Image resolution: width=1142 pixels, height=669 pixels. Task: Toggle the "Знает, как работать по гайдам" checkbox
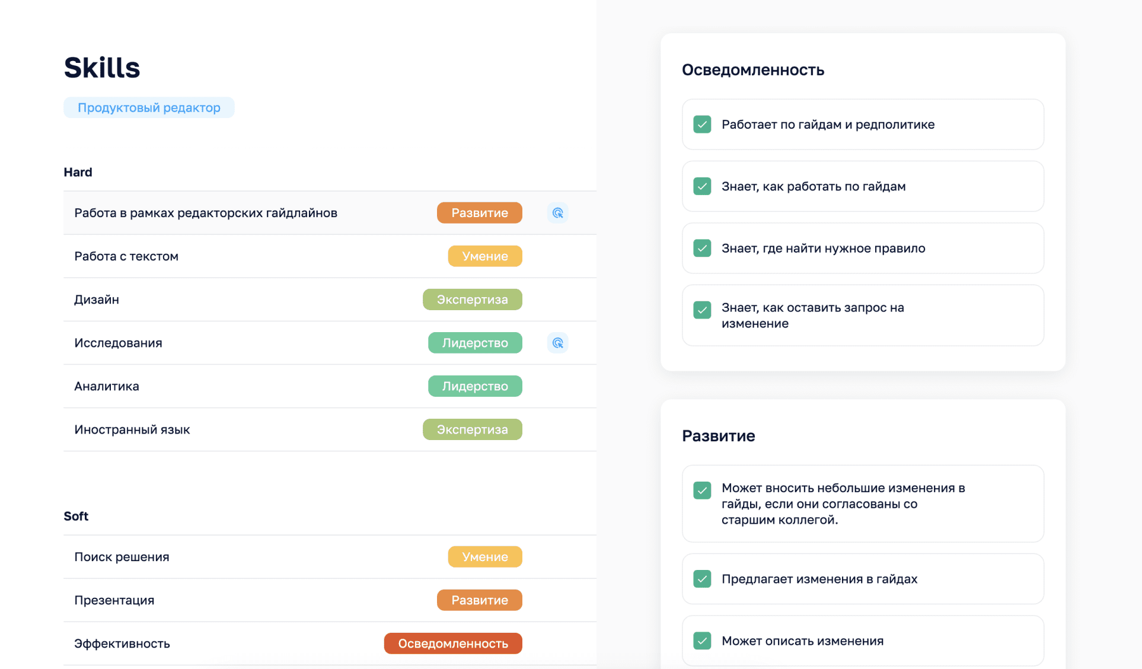701,186
